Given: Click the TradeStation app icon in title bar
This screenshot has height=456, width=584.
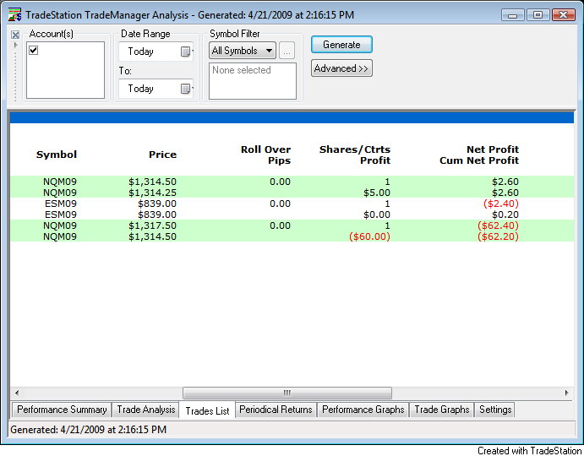Looking at the screenshot, I should 15,14.
